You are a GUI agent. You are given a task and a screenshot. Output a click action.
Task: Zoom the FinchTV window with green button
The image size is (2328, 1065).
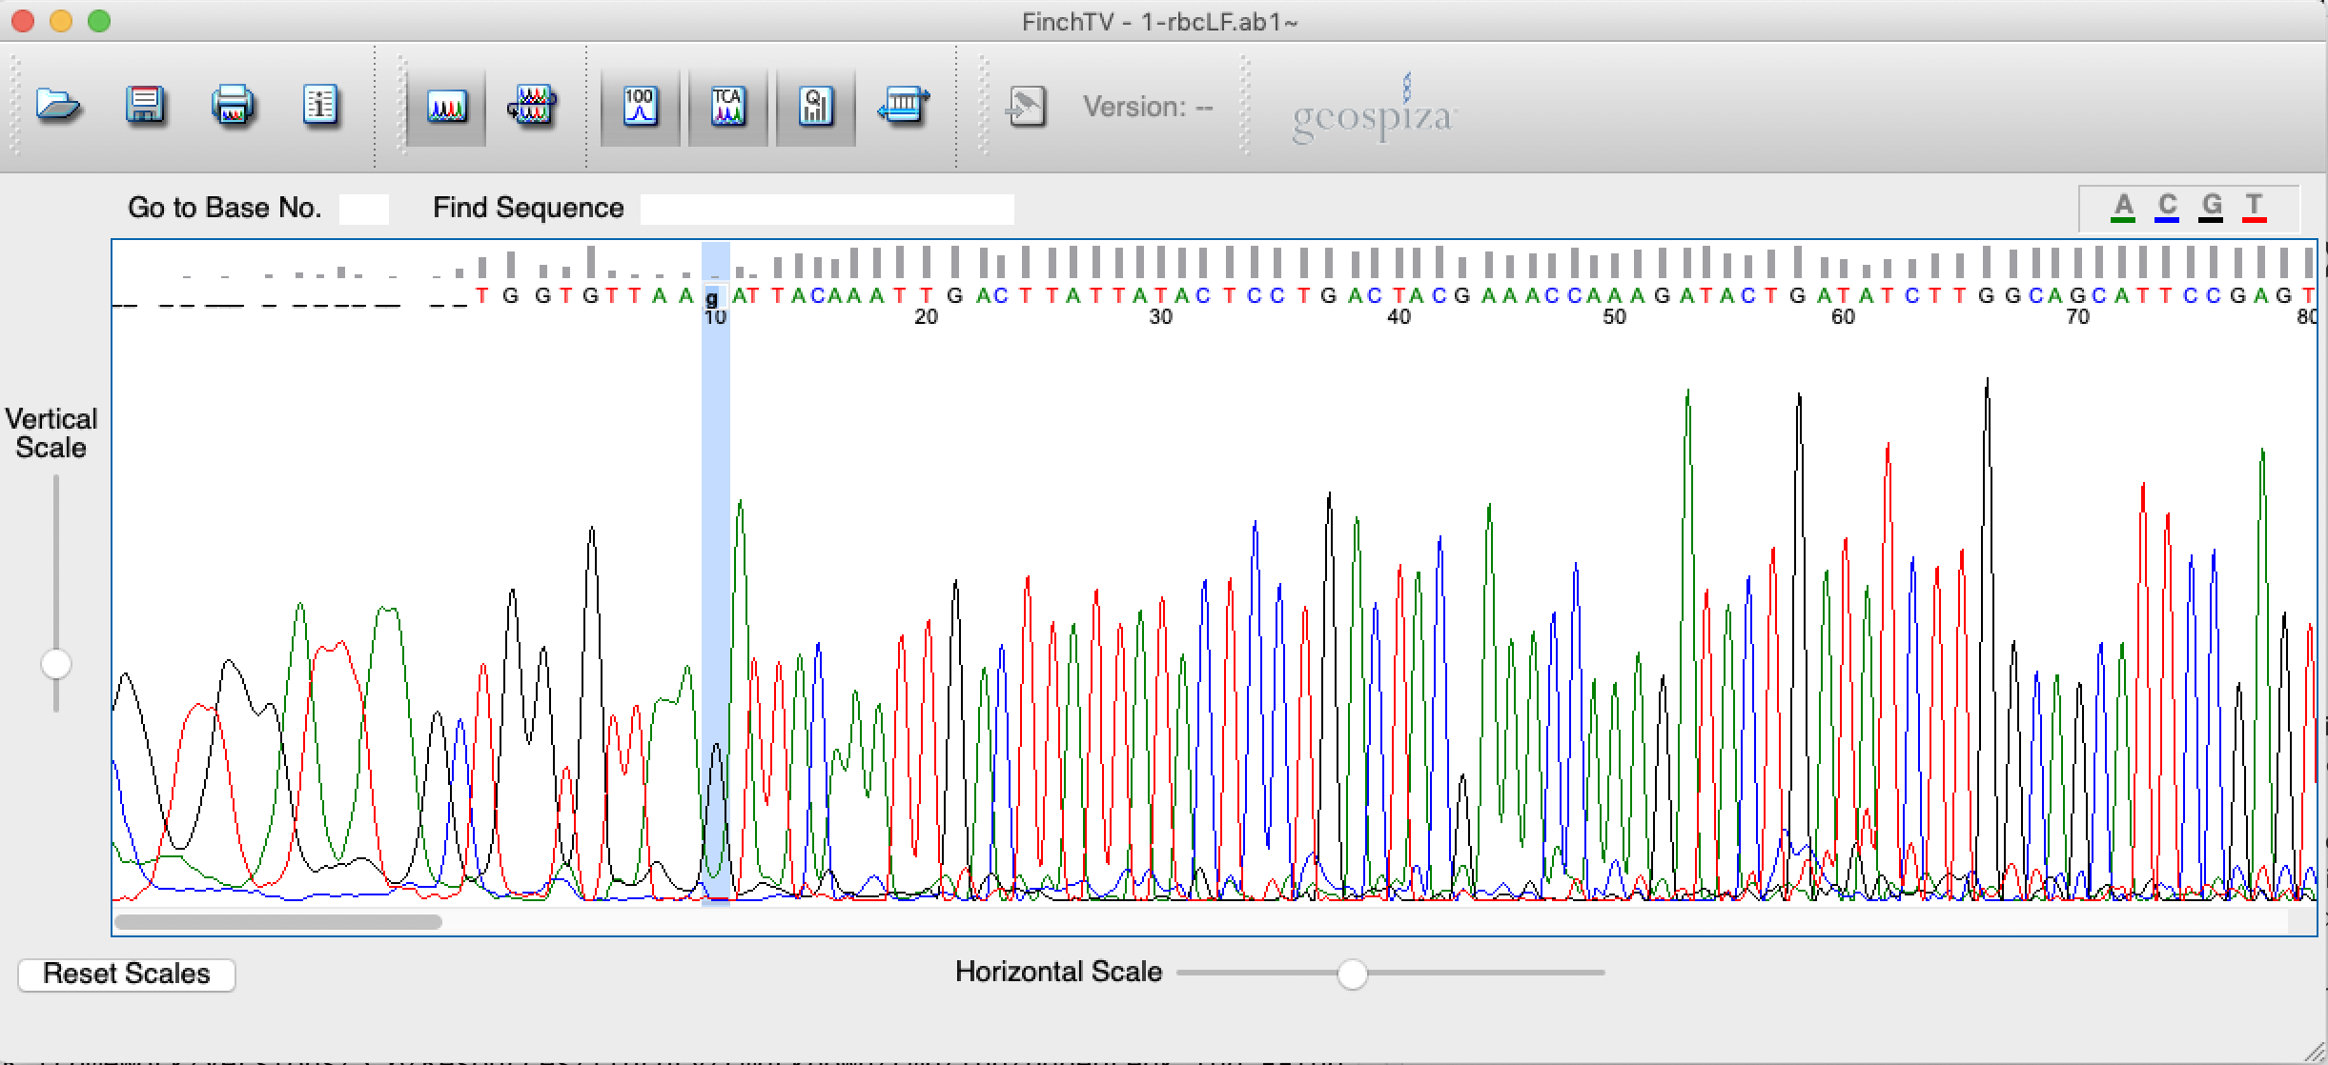click(99, 21)
